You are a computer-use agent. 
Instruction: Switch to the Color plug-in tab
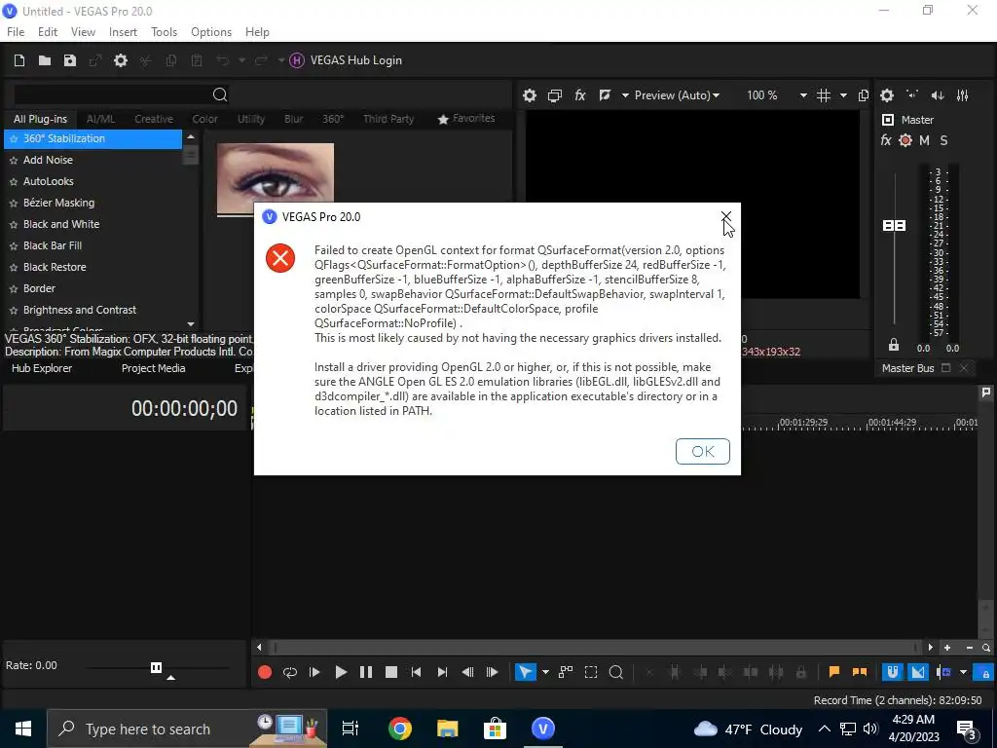[x=204, y=119]
